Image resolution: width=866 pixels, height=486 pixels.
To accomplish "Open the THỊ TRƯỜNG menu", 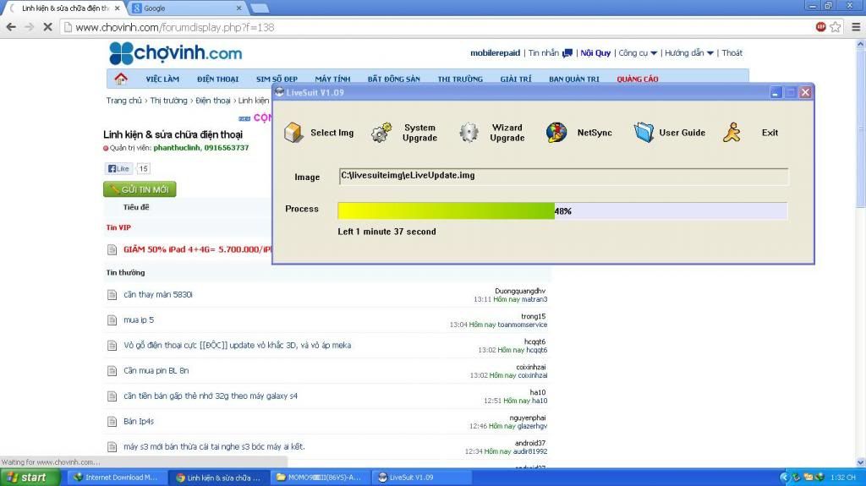I will click(x=460, y=79).
